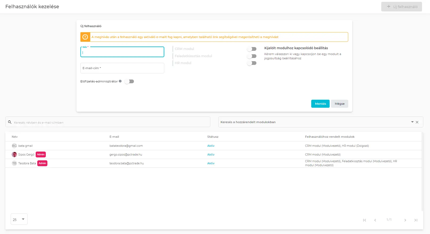Enable the CRM modul toggle

252,49
